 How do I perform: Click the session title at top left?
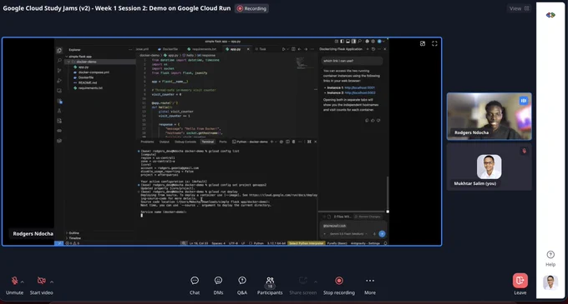(117, 8)
